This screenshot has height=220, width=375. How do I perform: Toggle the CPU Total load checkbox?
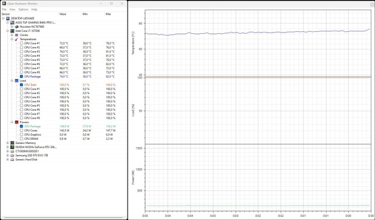coord(22,85)
